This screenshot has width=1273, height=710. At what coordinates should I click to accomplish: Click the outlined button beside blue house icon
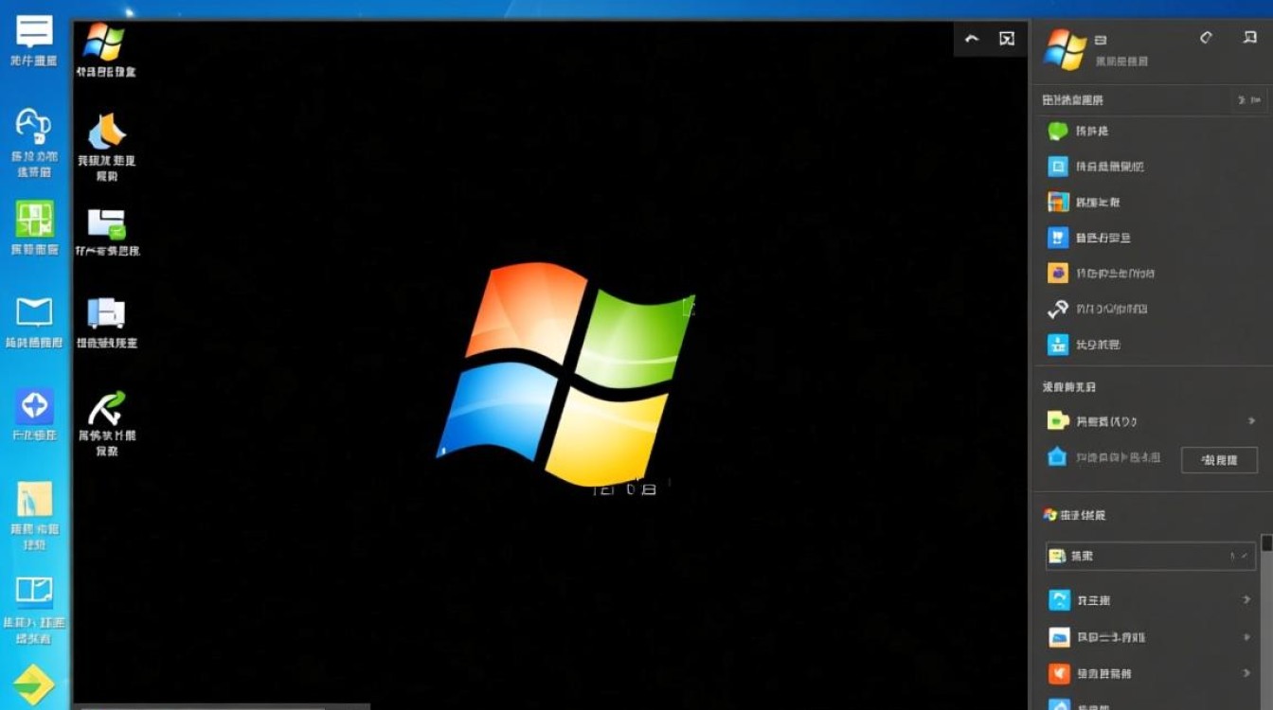1219,460
